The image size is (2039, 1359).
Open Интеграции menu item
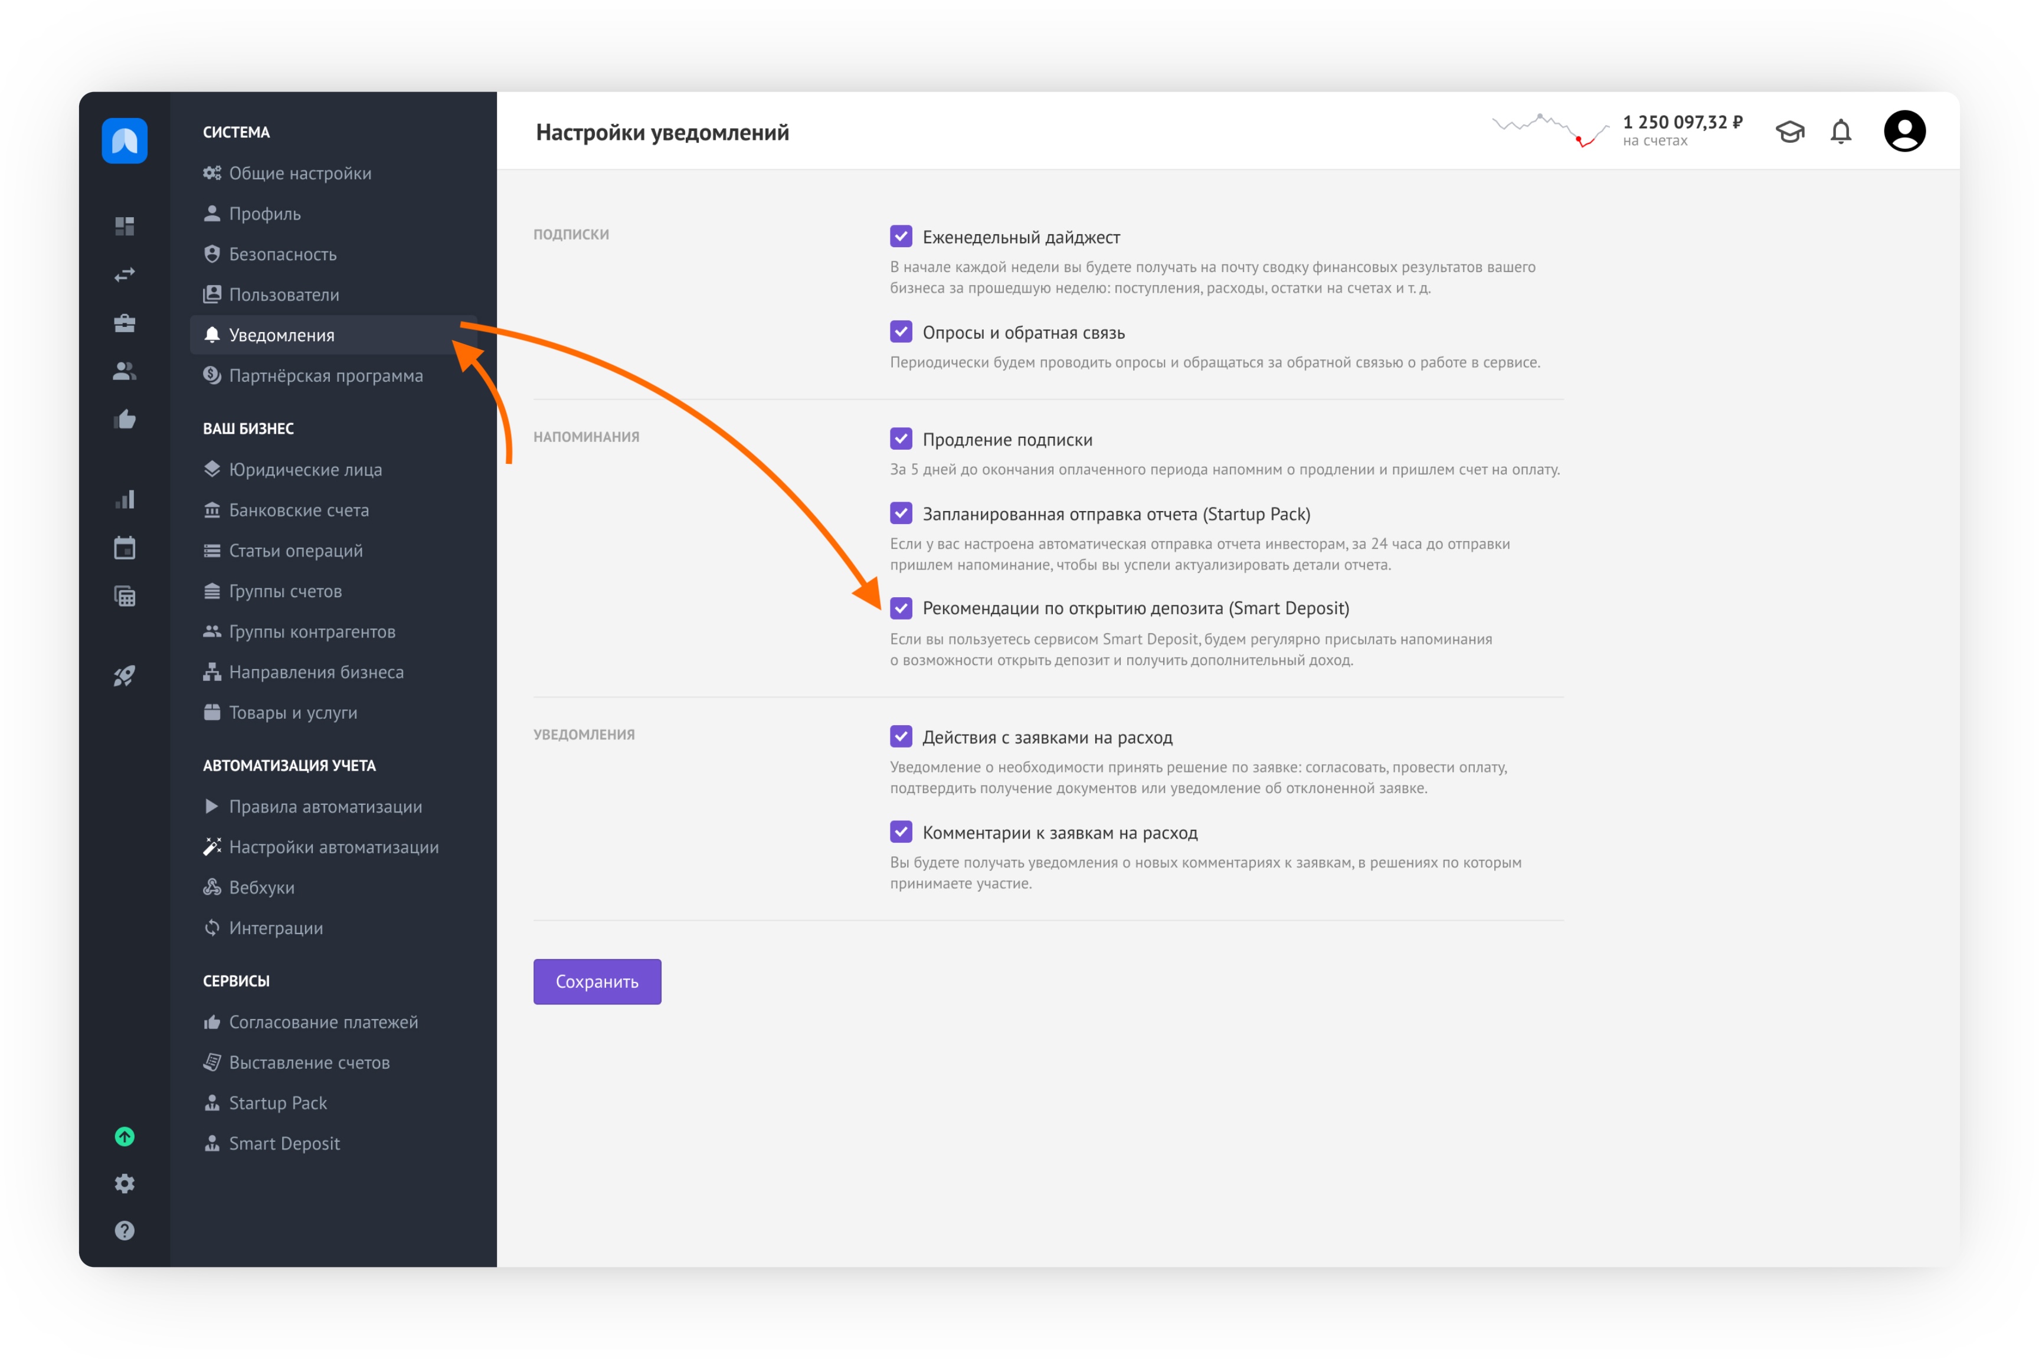pos(333,928)
